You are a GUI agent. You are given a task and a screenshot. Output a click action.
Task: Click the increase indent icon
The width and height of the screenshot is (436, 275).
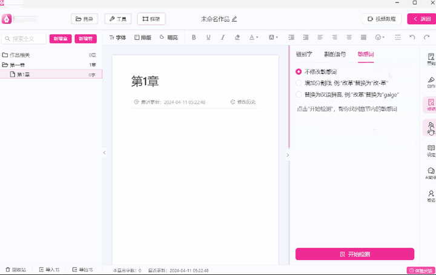(291, 38)
